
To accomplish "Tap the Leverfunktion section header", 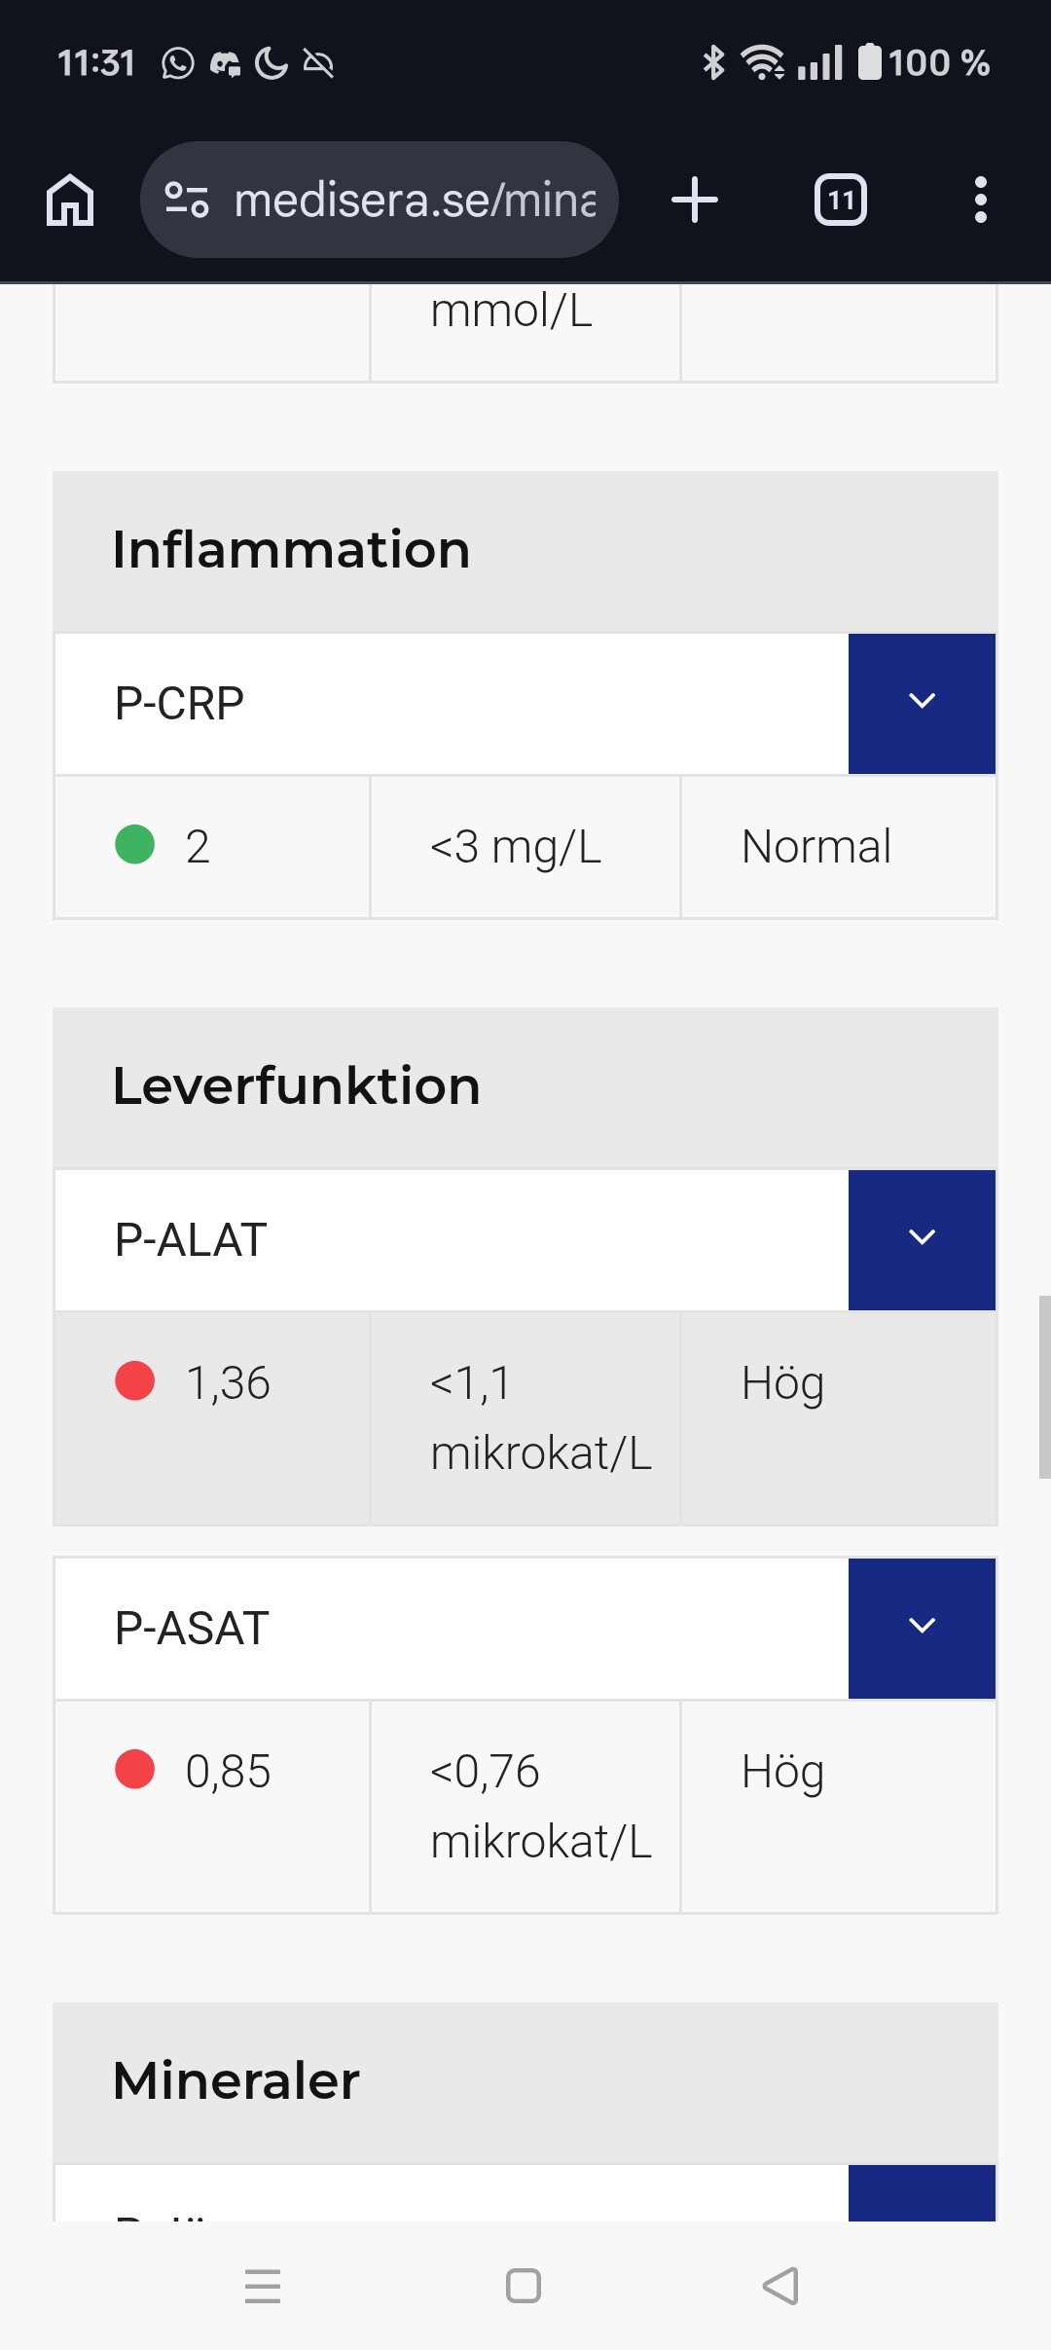I will point(297,1086).
